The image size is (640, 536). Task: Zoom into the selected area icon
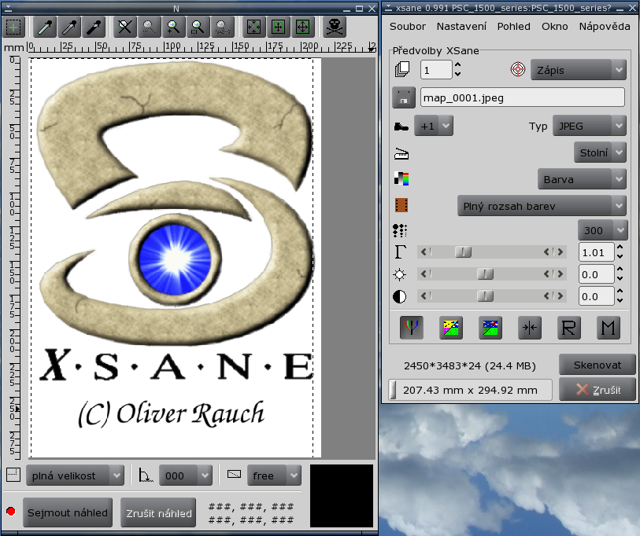(x=198, y=28)
